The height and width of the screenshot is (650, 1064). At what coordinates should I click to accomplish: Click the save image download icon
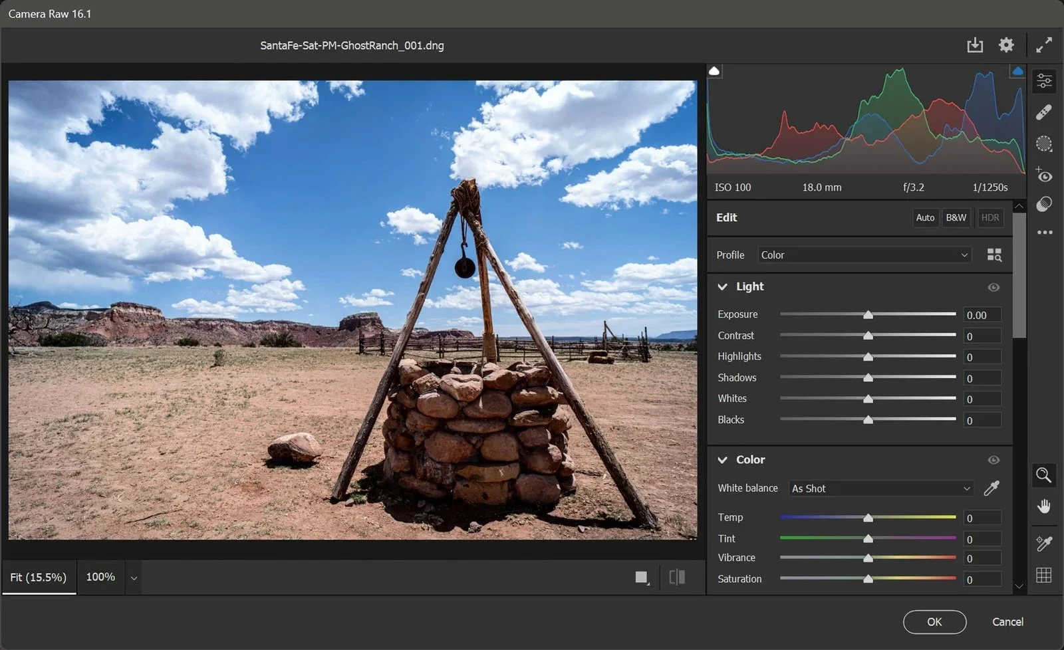coord(975,45)
